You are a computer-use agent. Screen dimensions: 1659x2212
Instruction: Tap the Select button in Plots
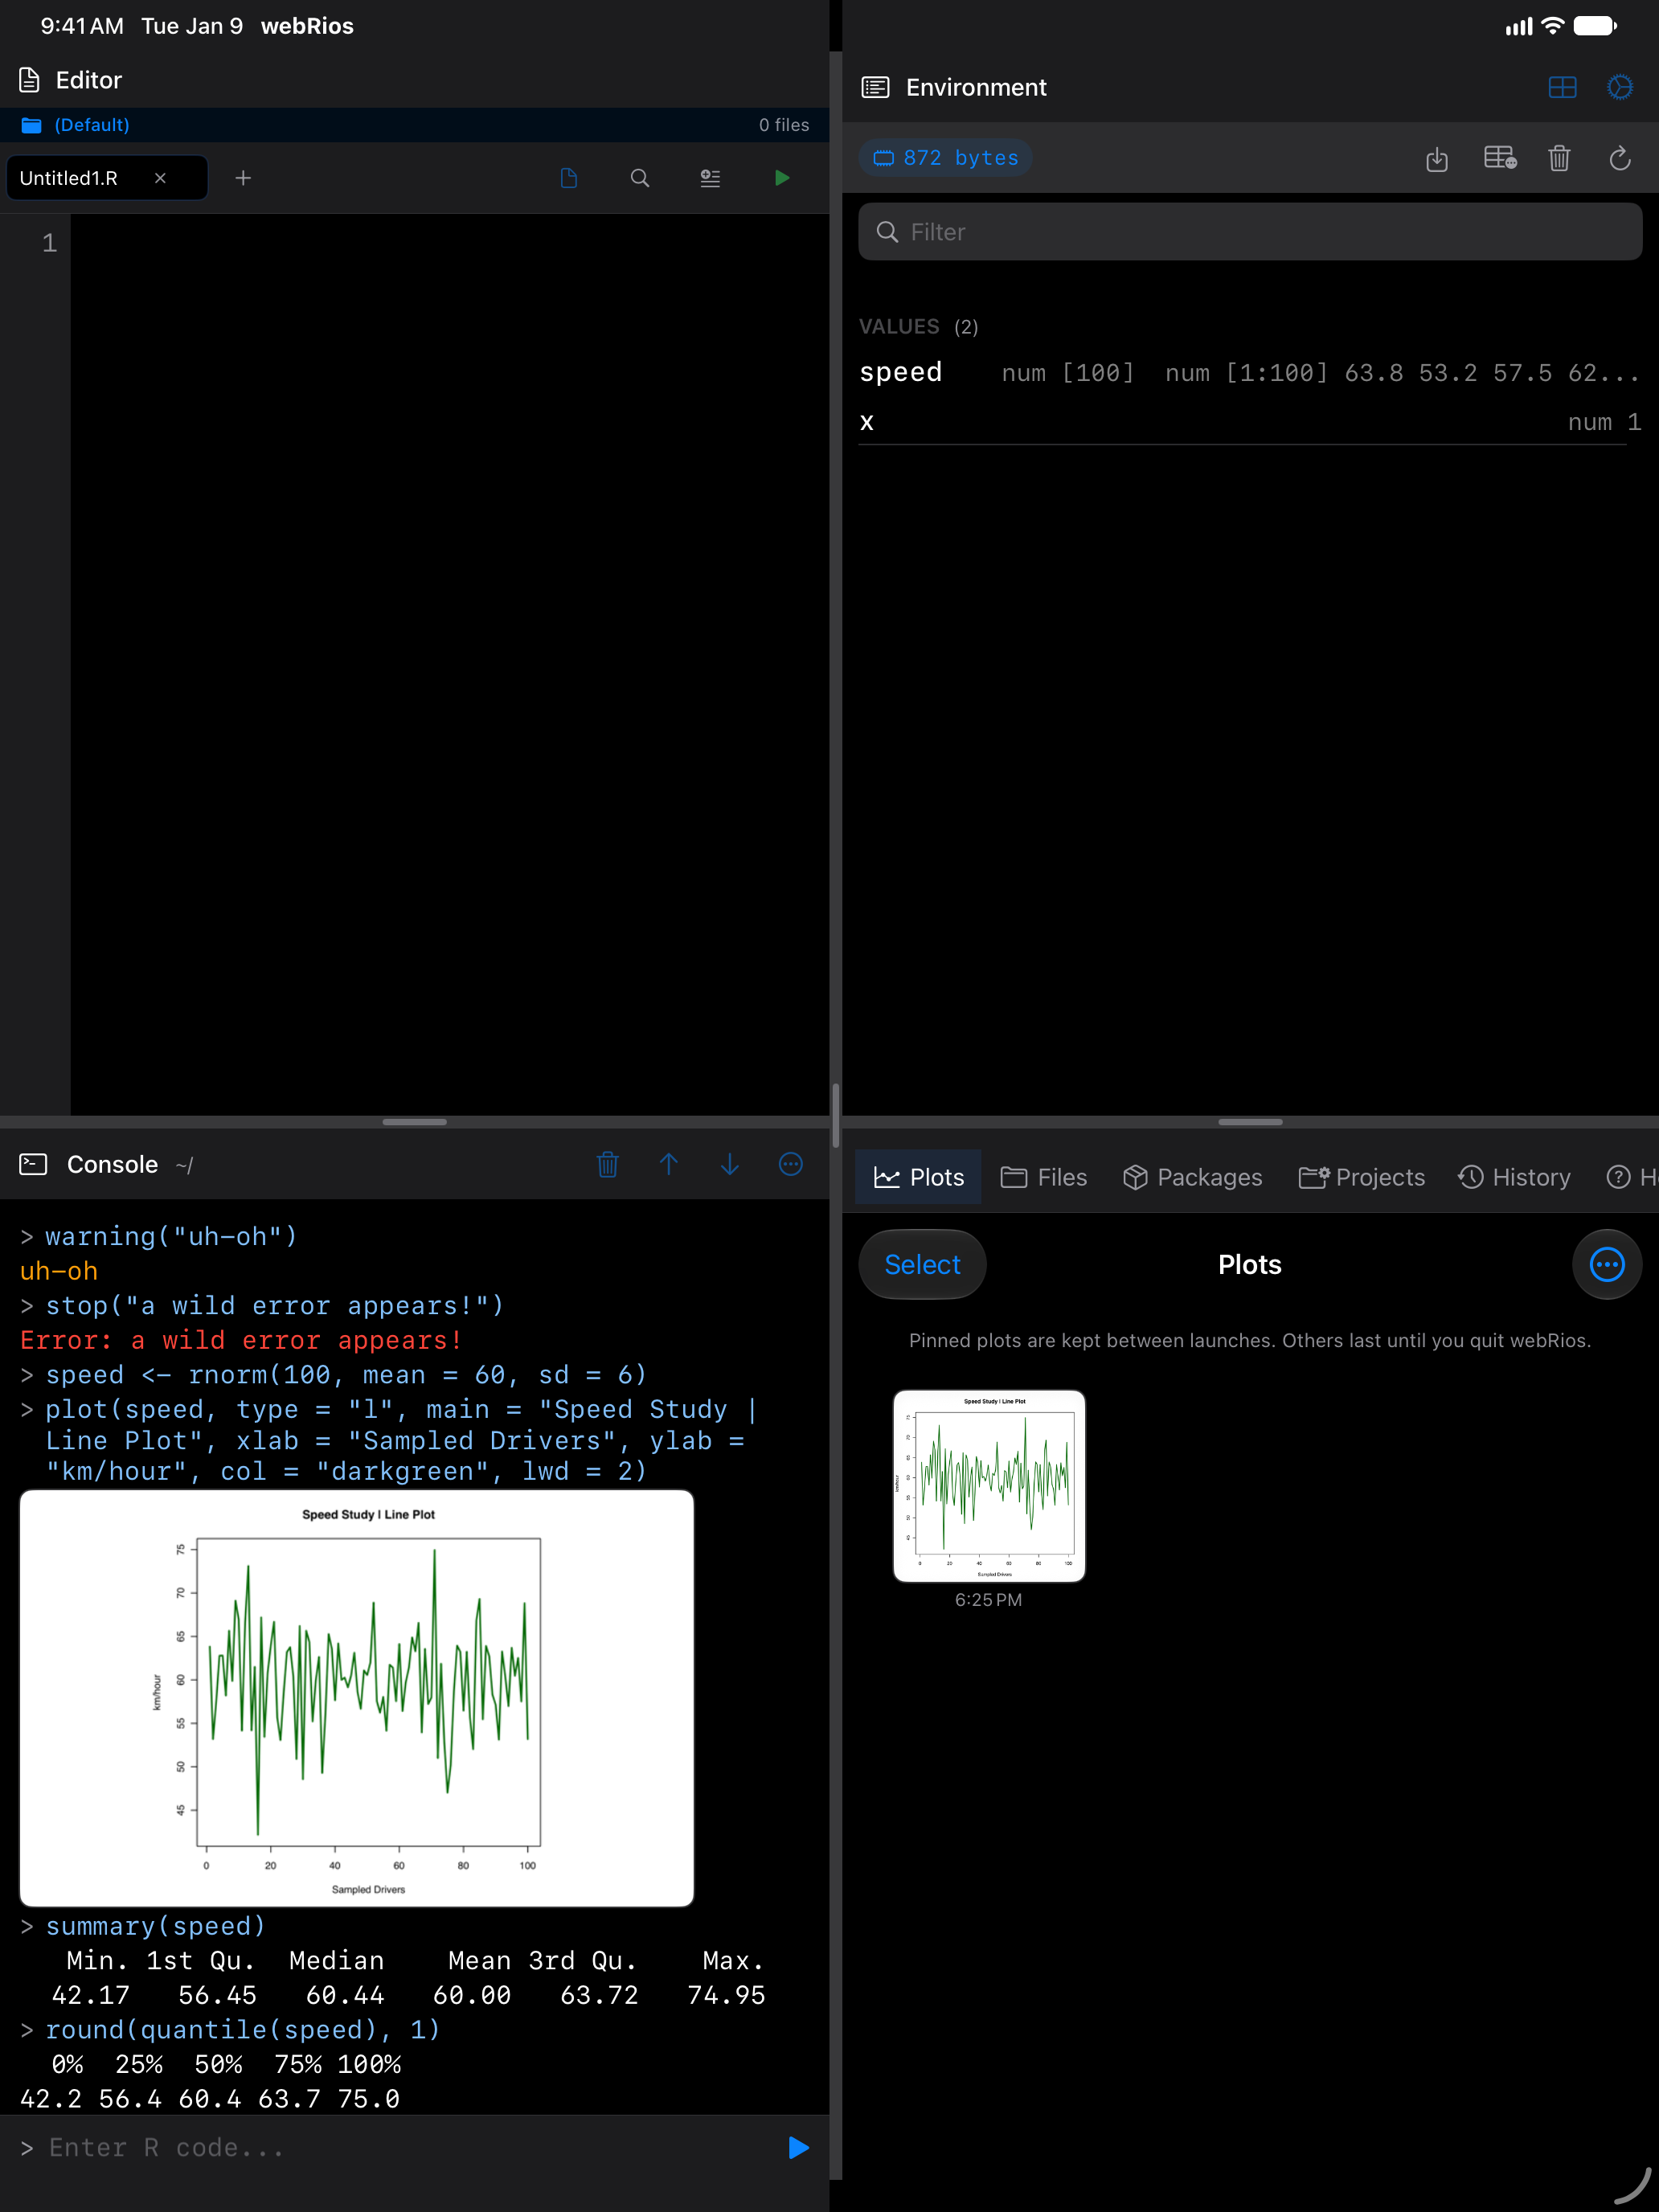pyautogui.click(x=922, y=1264)
